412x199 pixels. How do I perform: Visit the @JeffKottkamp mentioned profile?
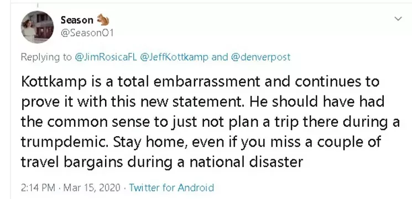174,57
